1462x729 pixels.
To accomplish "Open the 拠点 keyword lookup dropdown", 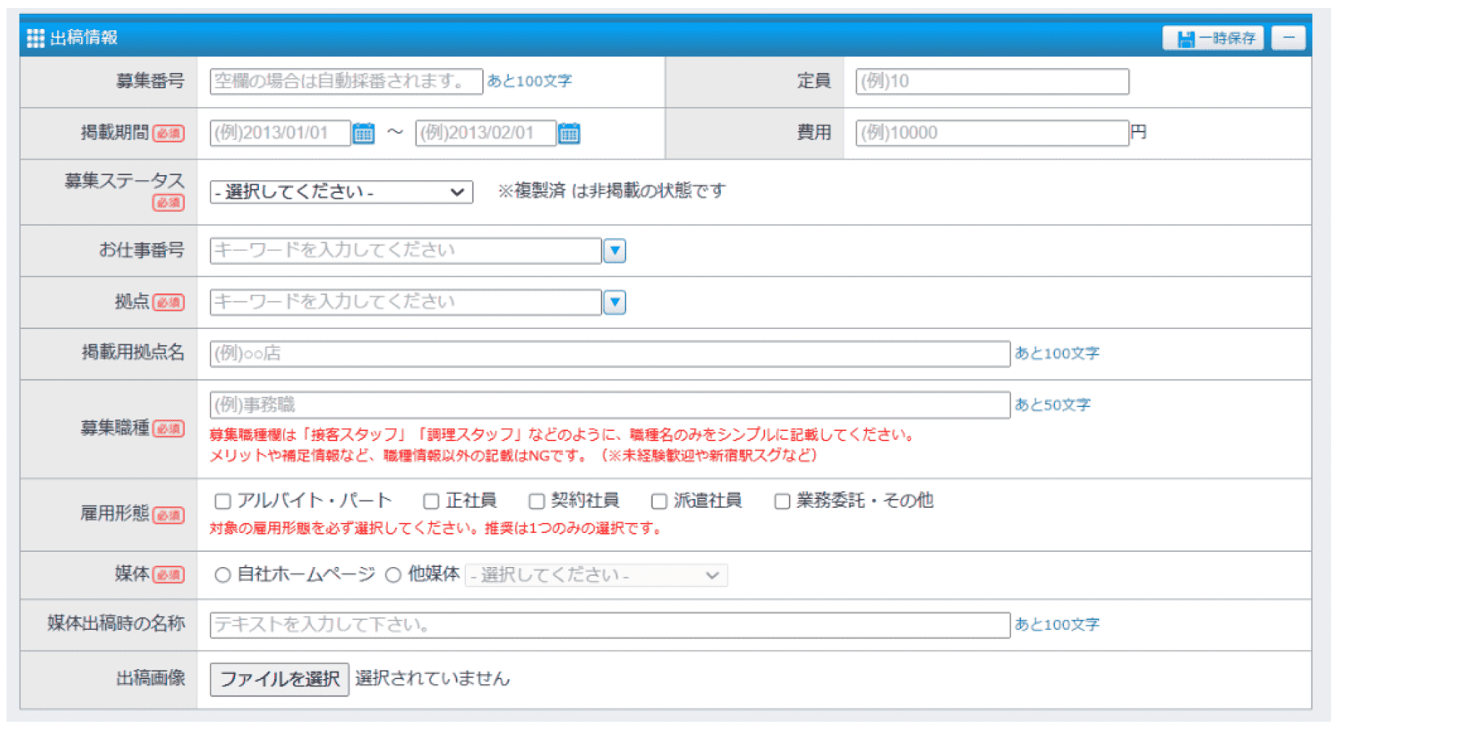I will (x=614, y=302).
